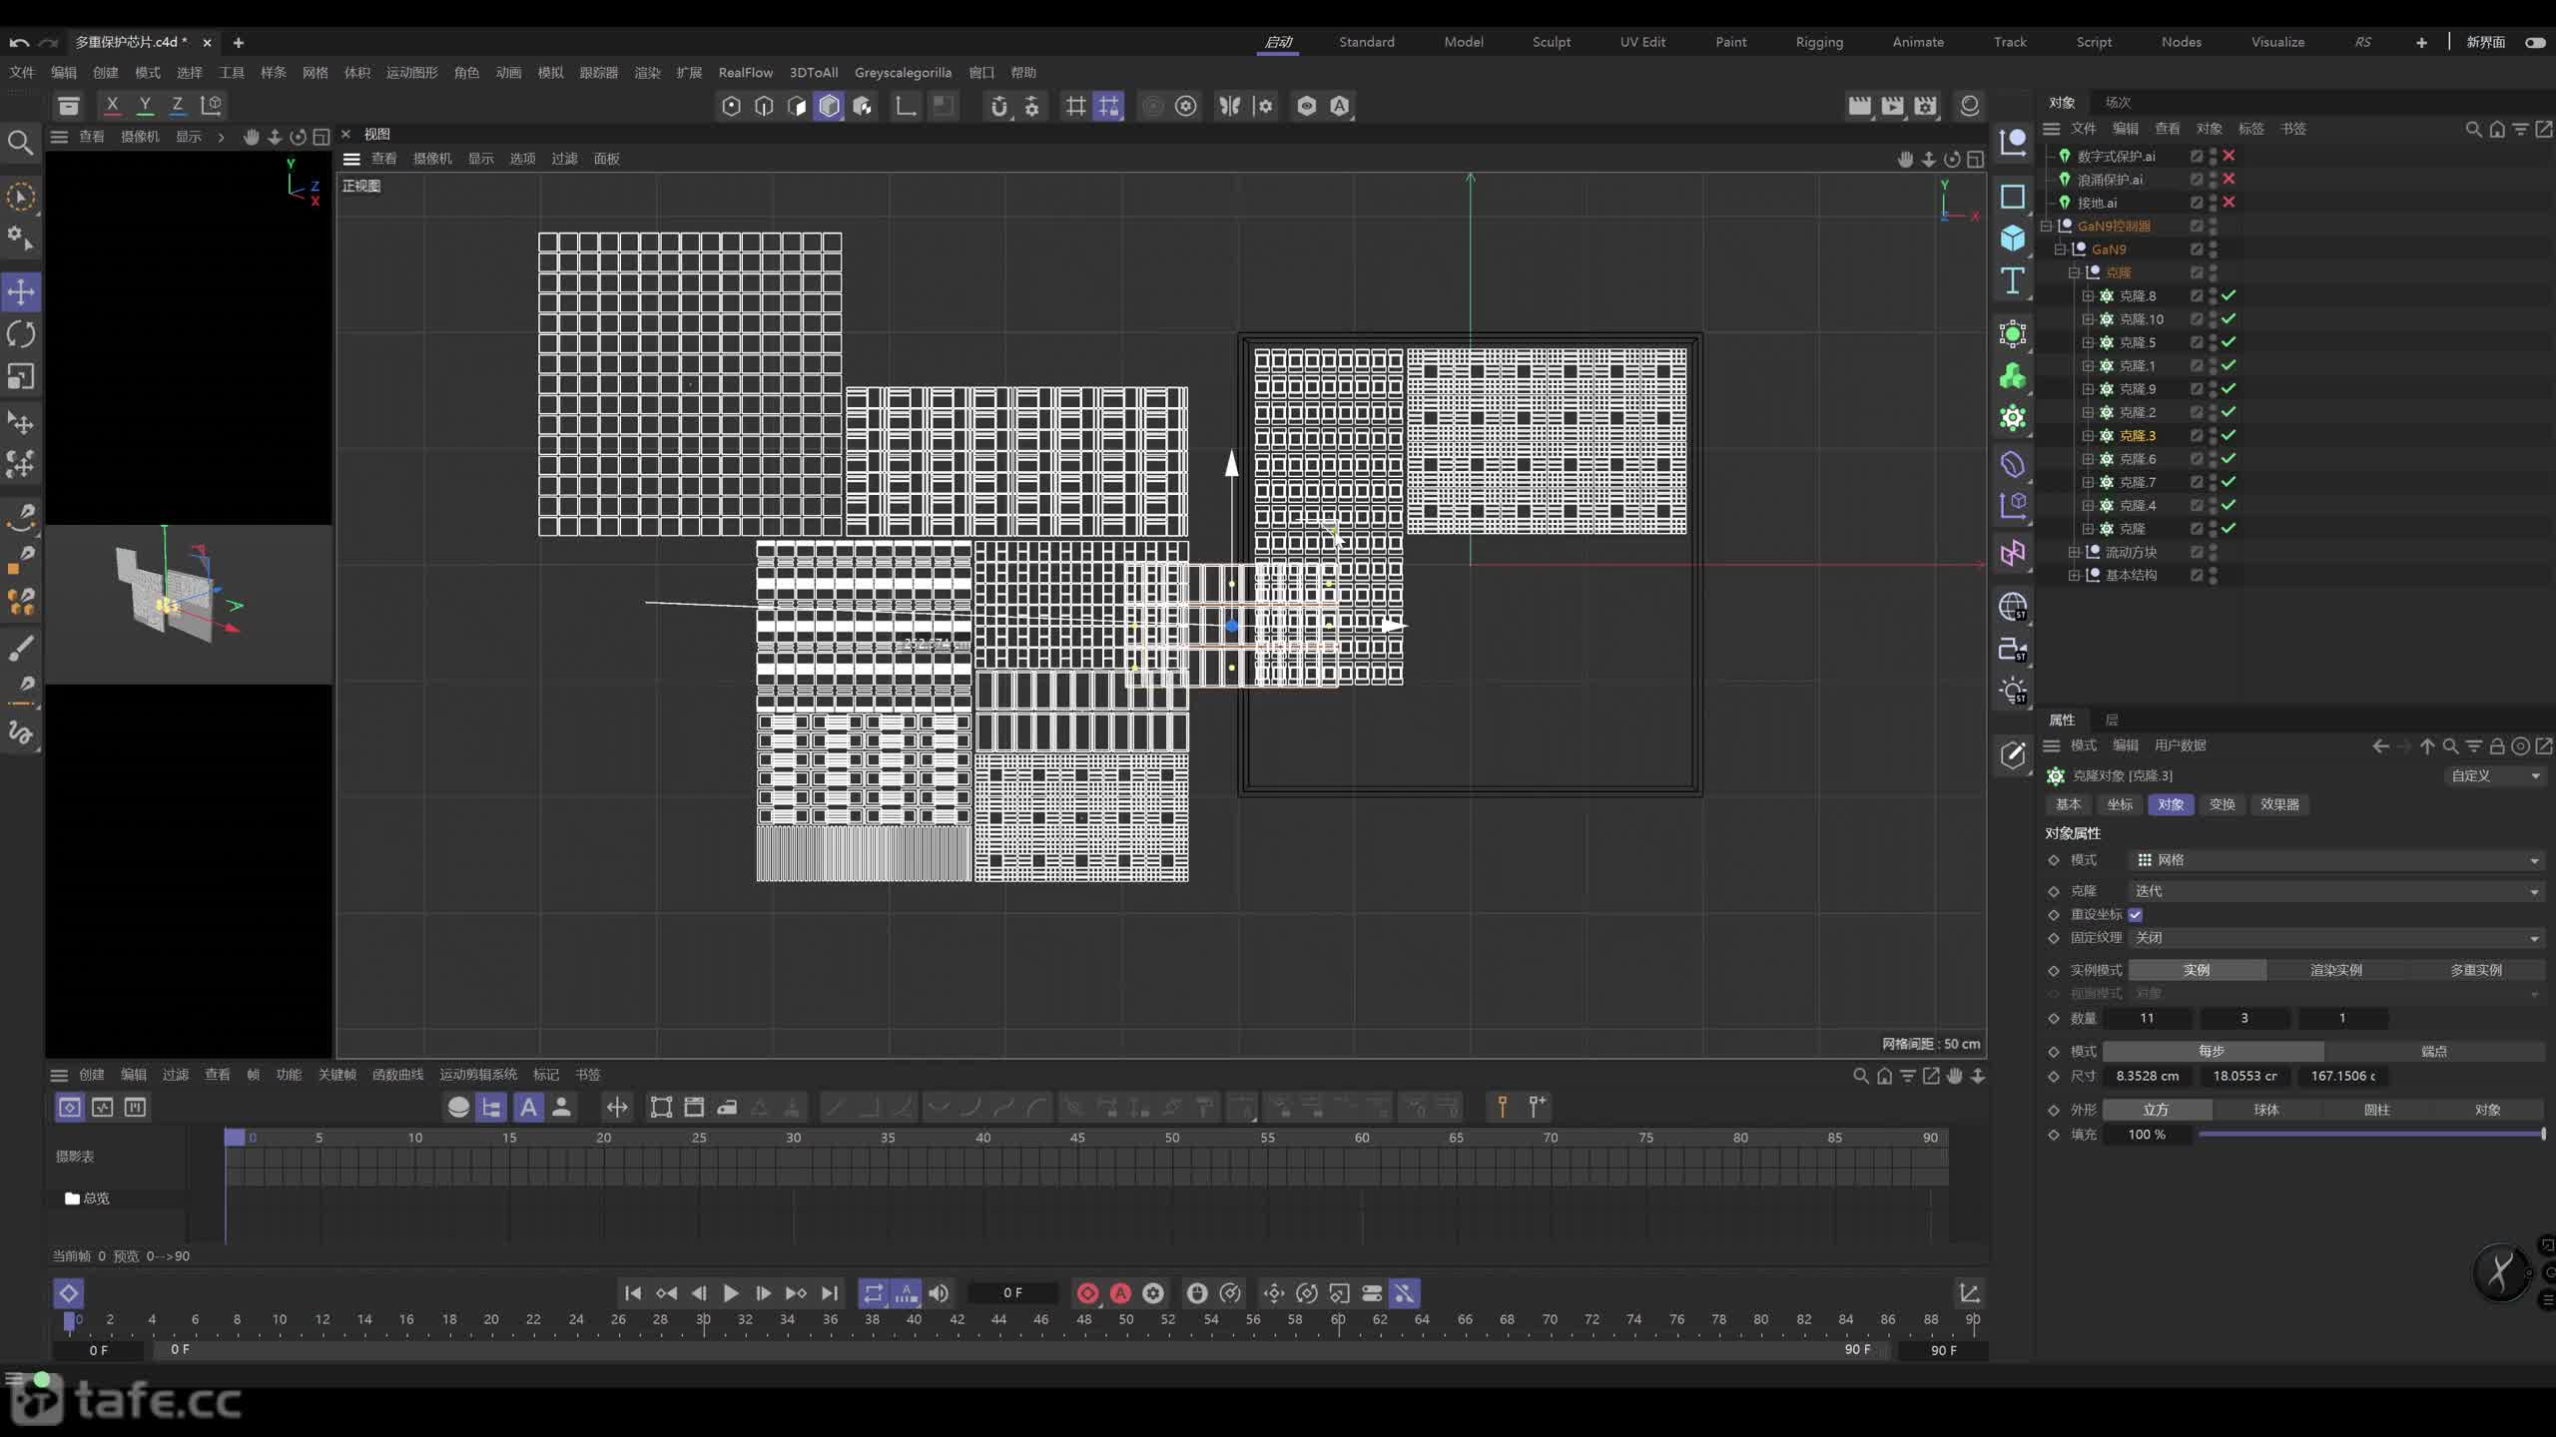
Task: Click the Rectangle spline tool icon
Action: pyautogui.click(x=2012, y=197)
